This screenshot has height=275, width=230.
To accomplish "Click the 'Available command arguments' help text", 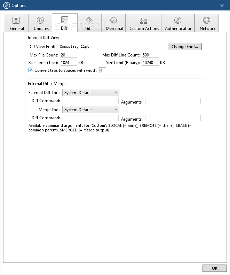I will (110, 128).
